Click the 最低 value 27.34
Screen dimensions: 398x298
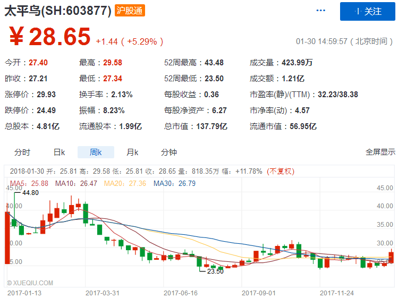click(x=113, y=79)
